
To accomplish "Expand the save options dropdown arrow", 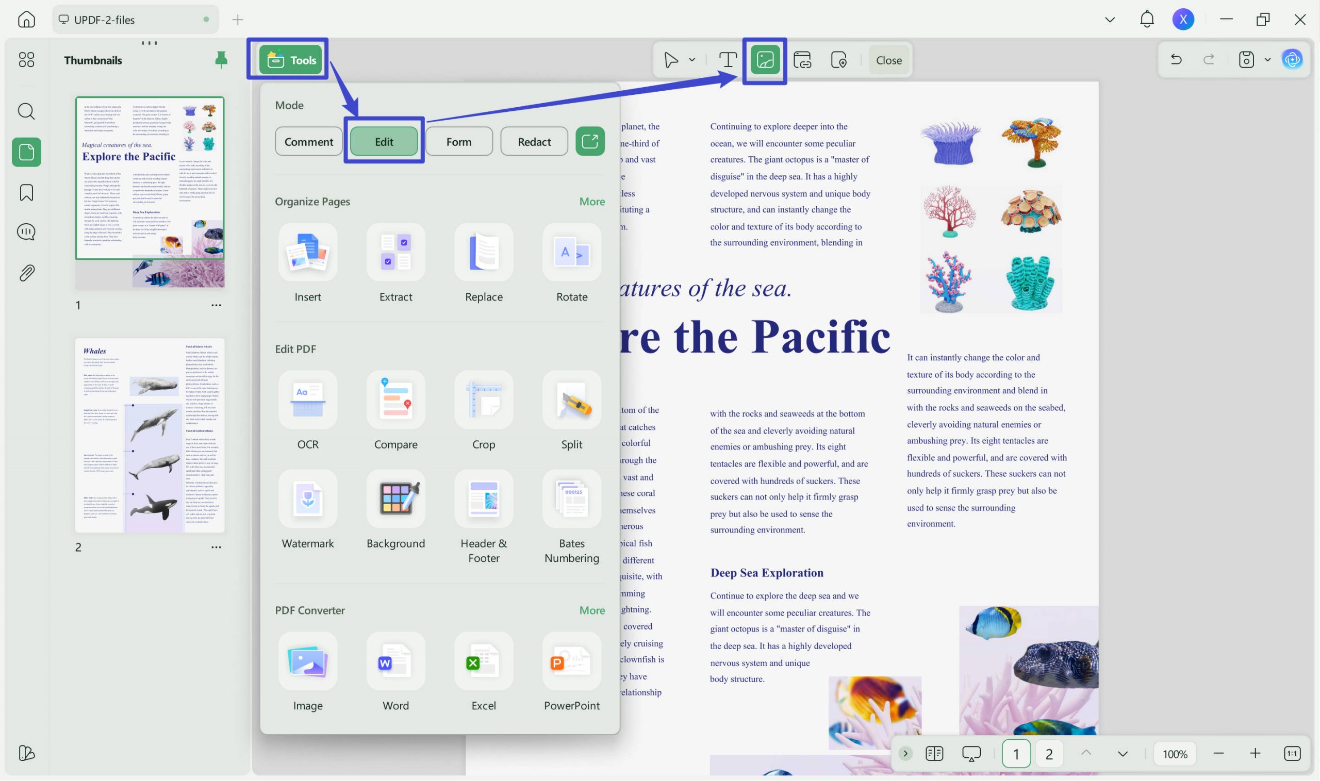I will 1267,59.
